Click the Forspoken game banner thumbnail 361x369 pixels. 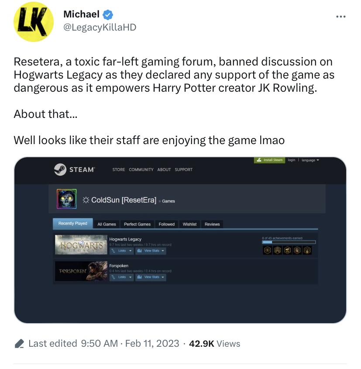(x=81, y=271)
